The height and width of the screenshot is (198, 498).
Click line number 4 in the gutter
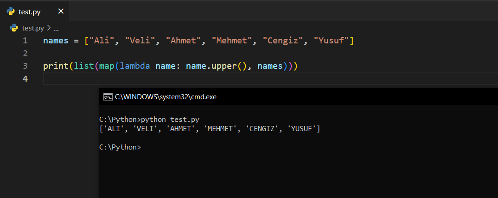click(x=25, y=79)
